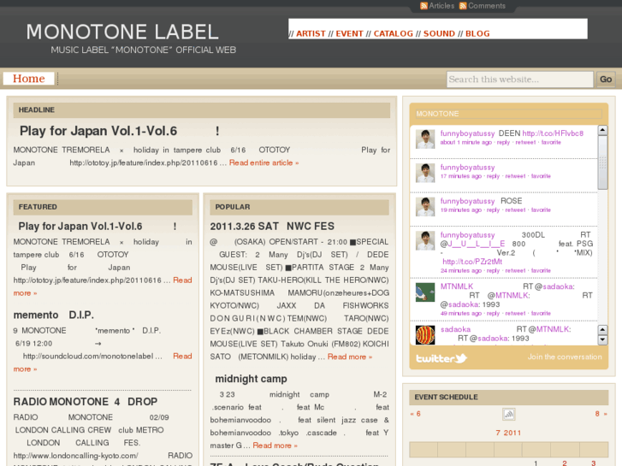
Task: Open the ARTIST menu item
Action: 311,33
